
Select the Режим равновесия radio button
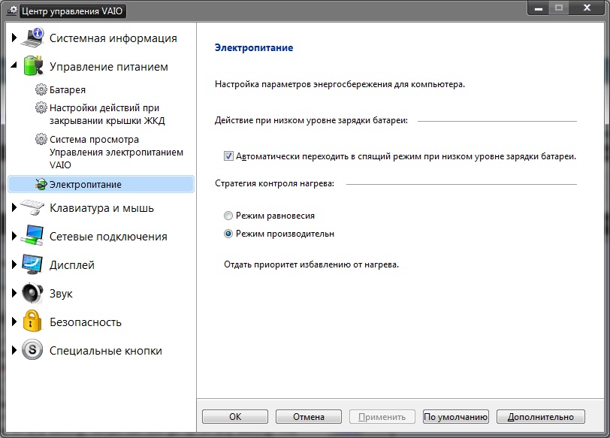(x=228, y=216)
